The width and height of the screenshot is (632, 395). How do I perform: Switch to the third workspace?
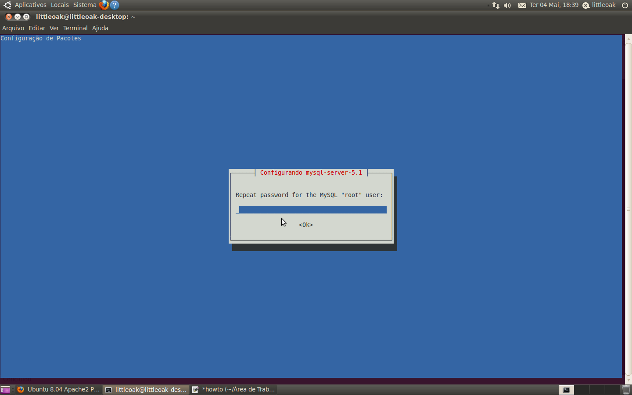pos(597,390)
